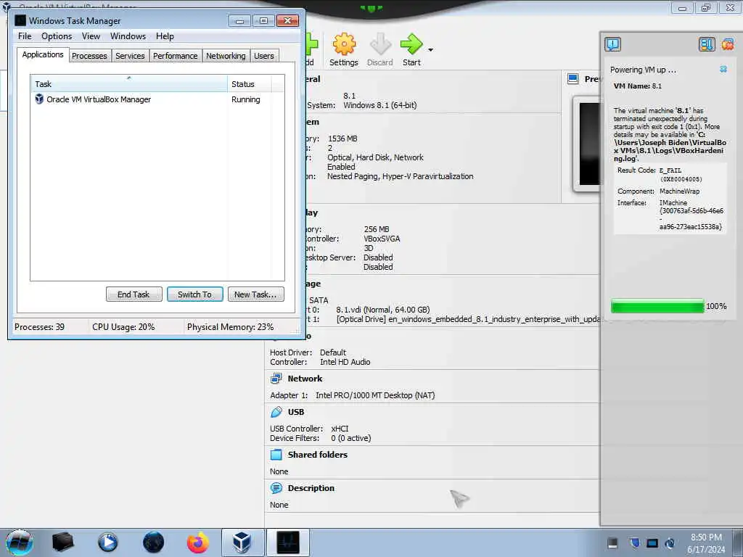Click the Shared folders header text
This screenshot has height=557, width=743.
[318, 455]
